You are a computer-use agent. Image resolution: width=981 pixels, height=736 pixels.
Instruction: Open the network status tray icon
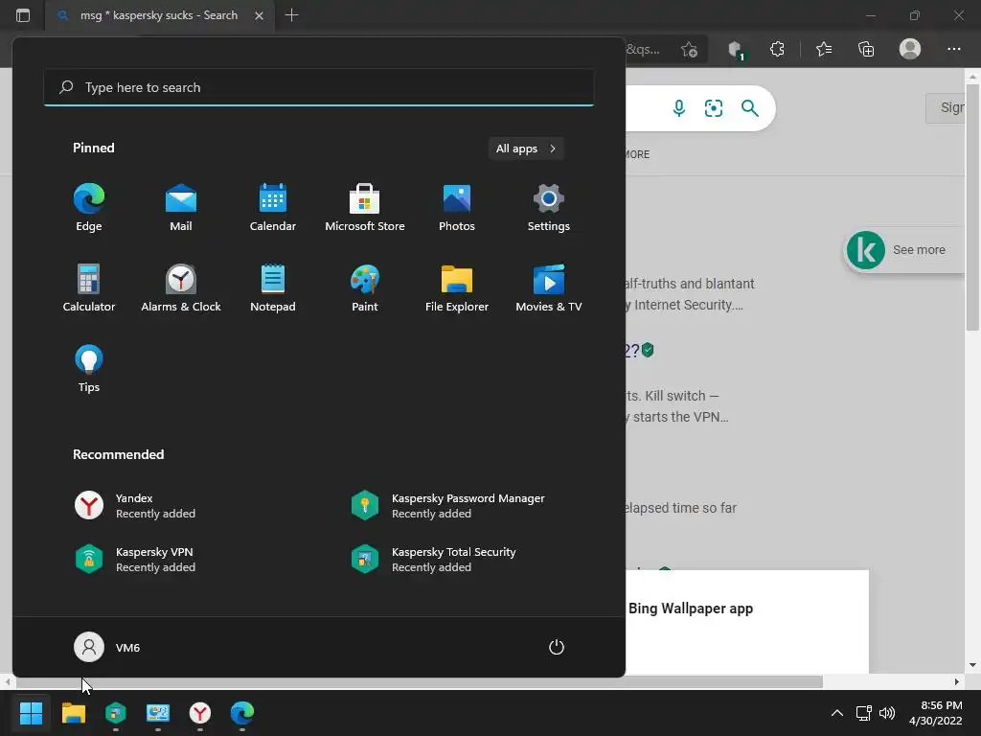[863, 713]
